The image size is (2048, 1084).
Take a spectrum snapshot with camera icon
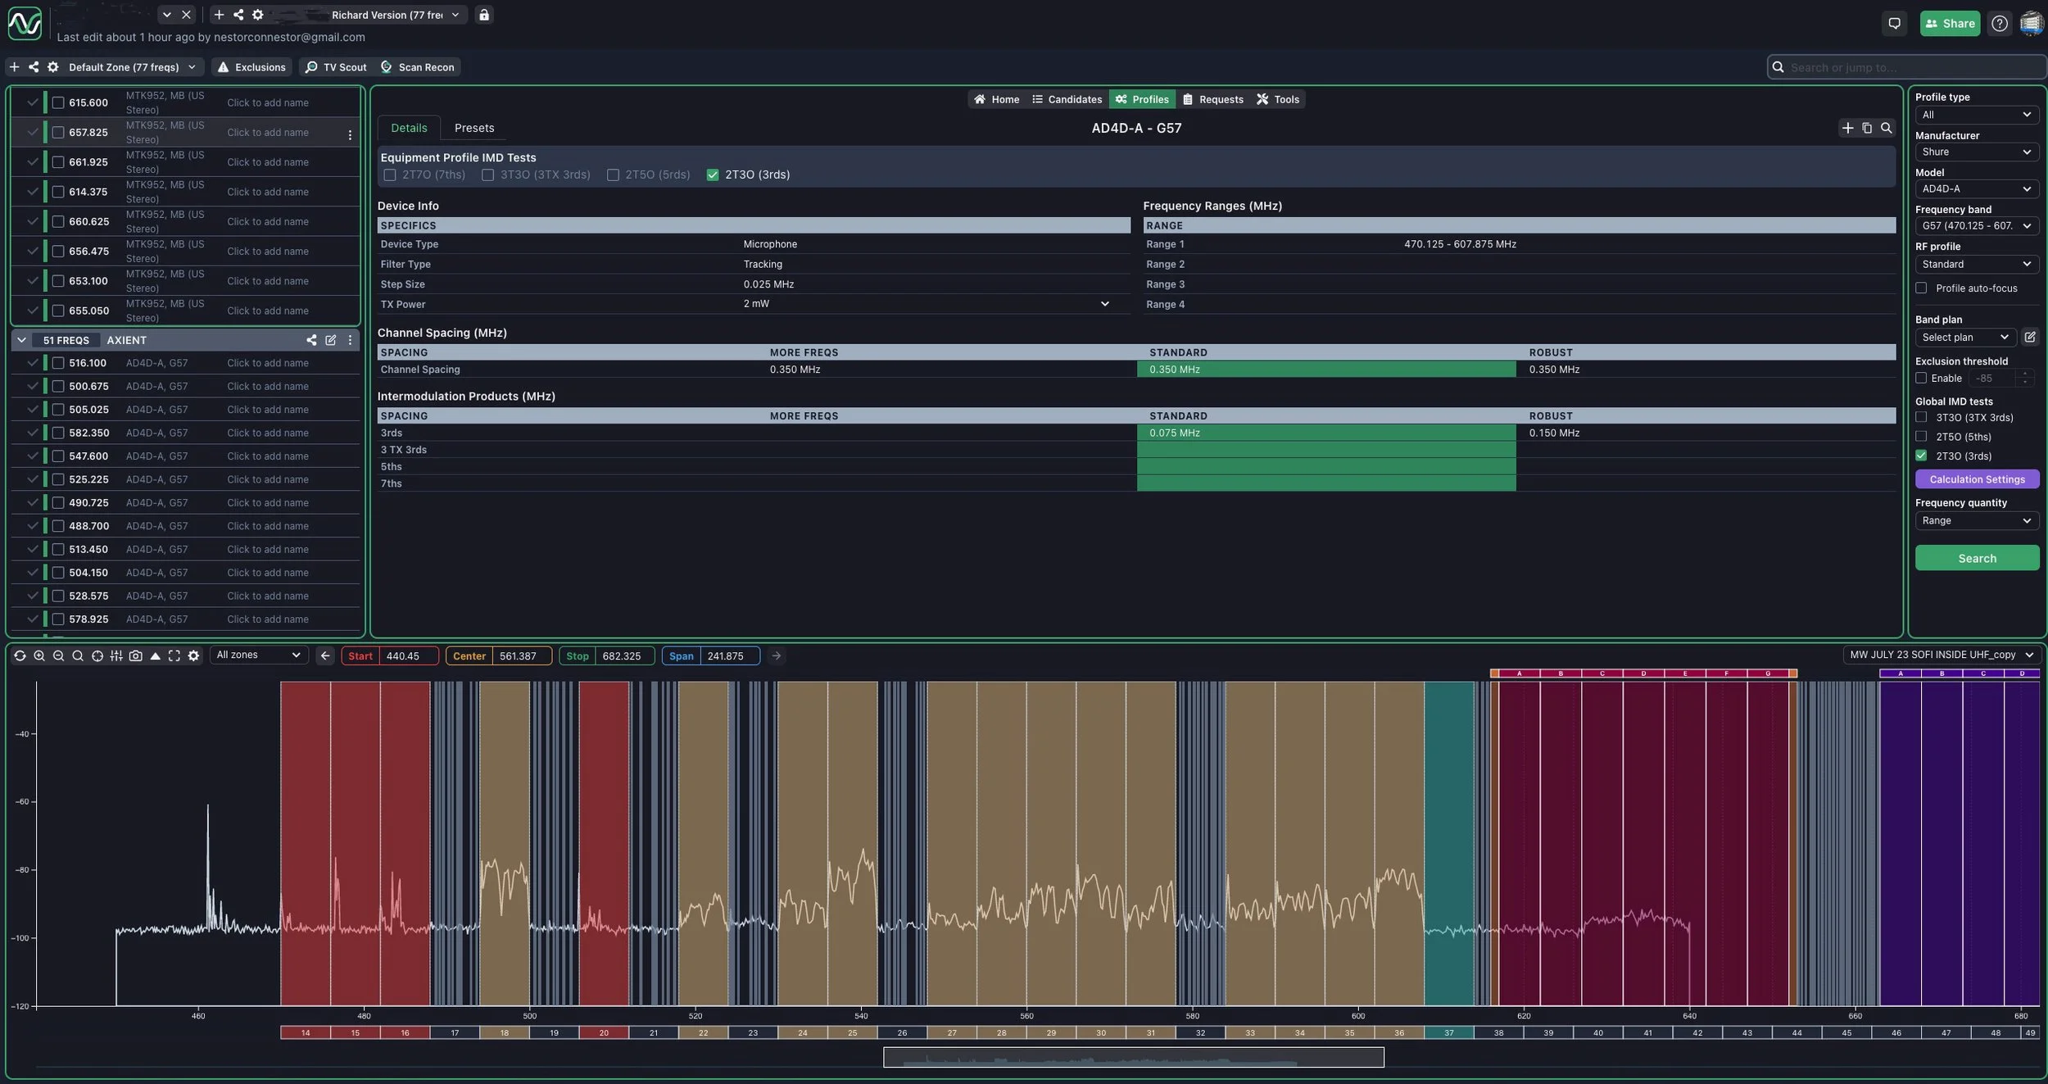click(x=136, y=656)
